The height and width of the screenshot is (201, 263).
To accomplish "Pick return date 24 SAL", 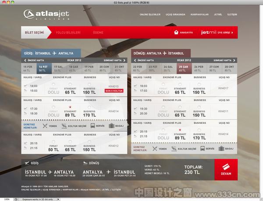I will [x=169, y=68].
